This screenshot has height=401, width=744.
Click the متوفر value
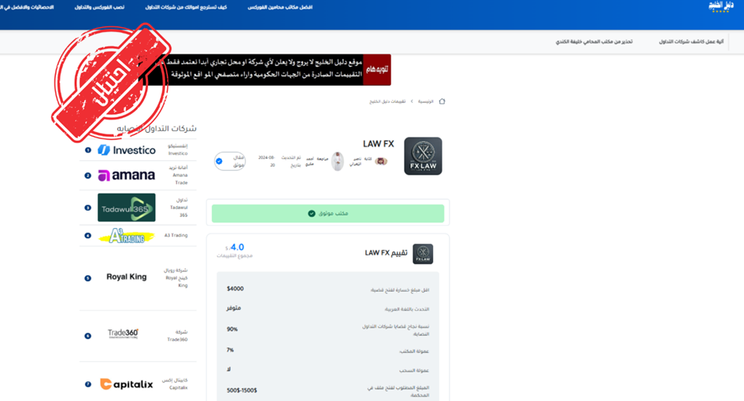[x=234, y=308]
